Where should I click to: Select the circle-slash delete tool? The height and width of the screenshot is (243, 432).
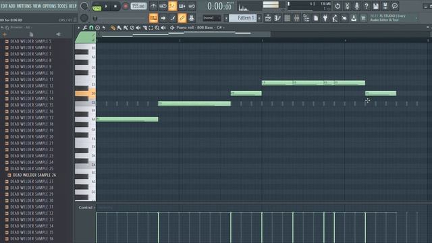pos(132,28)
